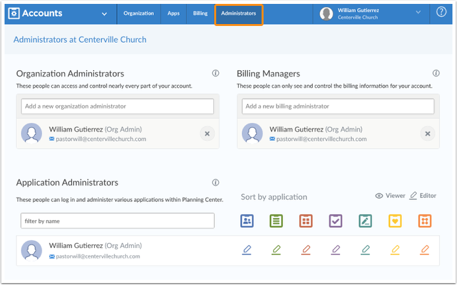Toggle William's orange editor pencil permission

click(425, 250)
